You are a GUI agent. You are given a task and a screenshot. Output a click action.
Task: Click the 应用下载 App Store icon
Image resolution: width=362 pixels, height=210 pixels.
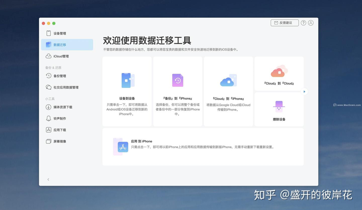[x=49, y=130]
